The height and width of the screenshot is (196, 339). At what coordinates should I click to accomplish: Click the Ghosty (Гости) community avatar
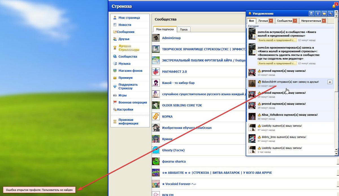(x=156, y=150)
